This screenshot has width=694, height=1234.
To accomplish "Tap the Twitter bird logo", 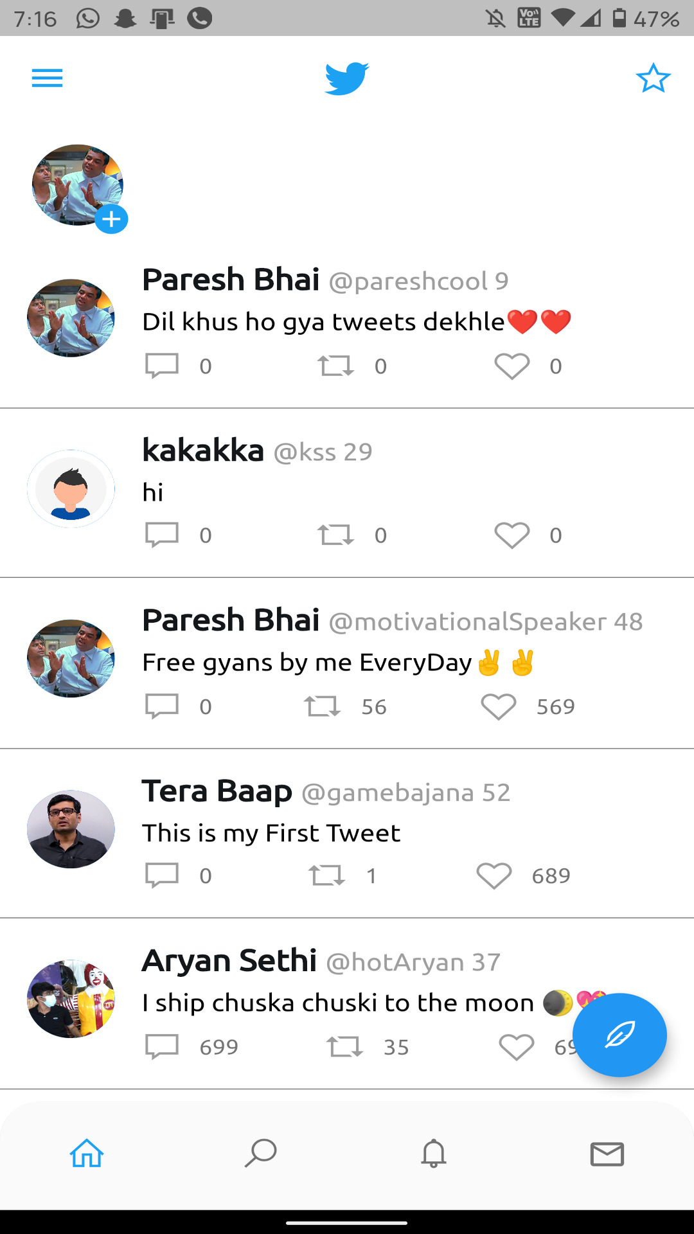I will tap(347, 78).
